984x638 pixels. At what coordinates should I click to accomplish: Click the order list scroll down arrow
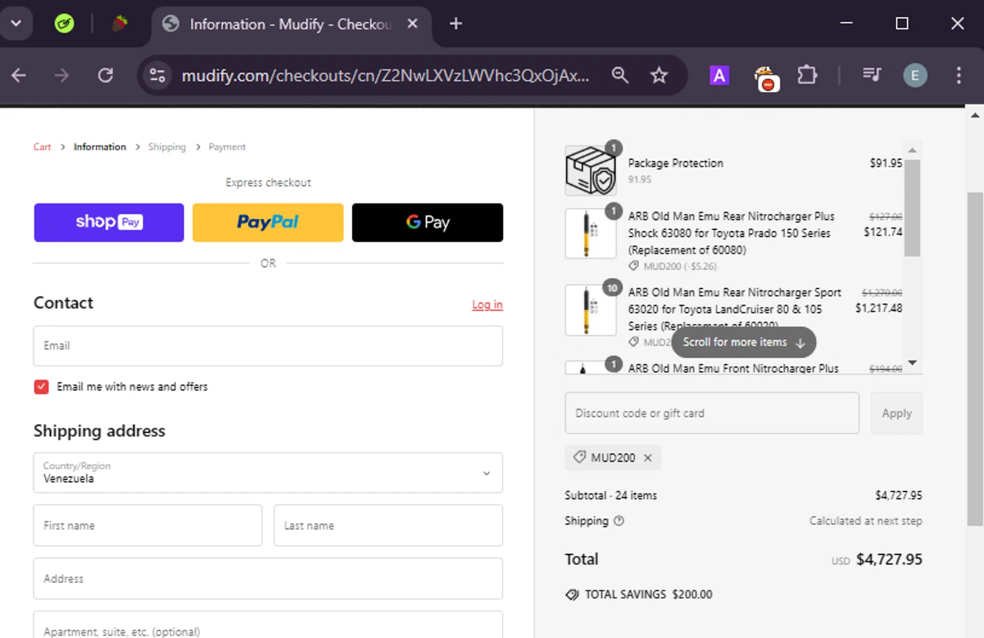(912, 363)
